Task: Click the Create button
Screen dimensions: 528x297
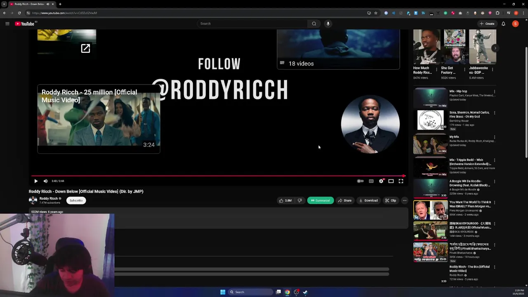Action: pos(487,24)
